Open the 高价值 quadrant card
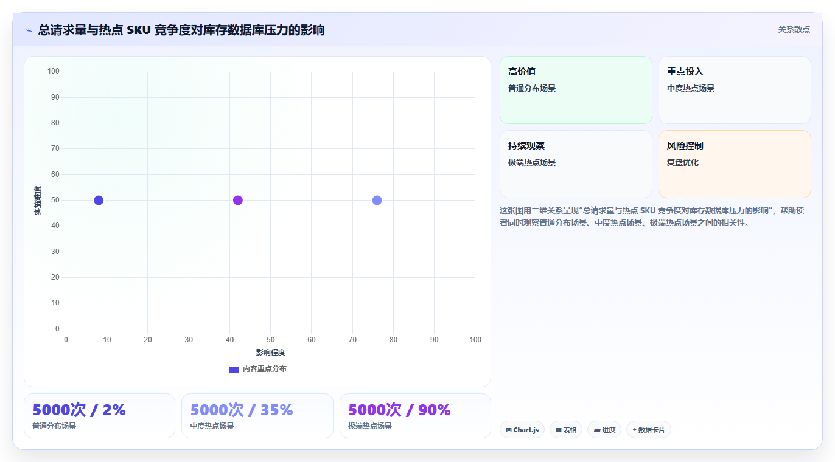This screenshot has height=462, width=835. pyautogui.click(x=576, y=90)
